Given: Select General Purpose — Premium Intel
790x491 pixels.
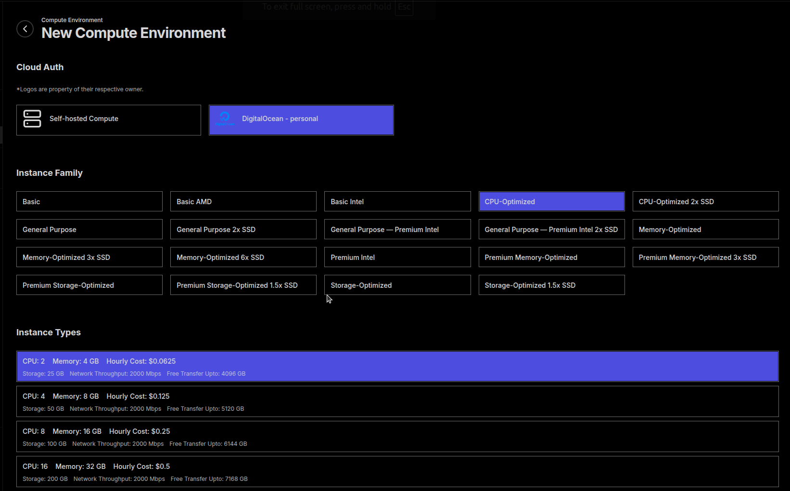Looking at the screenshot, I should click(x=397, y=229).
